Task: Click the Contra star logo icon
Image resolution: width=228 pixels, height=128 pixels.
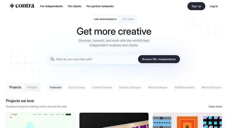Action: click(12, 6)
